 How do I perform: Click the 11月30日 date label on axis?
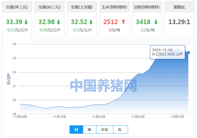point(138,117)
